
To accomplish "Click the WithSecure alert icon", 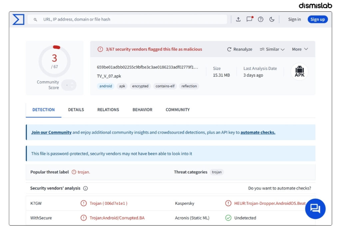I will [84, 218].
